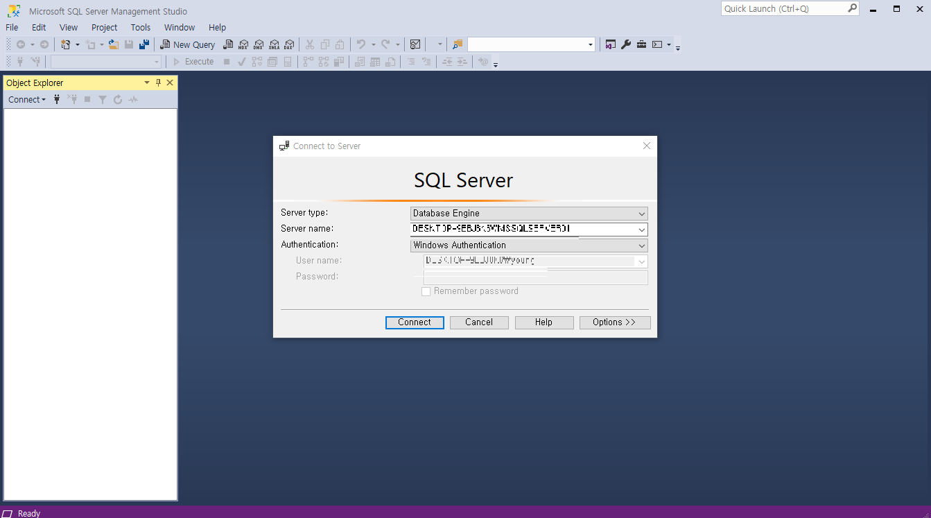Click Disconnect plug icon in Object Explorer
931x518 pixels.
[72, 99]
